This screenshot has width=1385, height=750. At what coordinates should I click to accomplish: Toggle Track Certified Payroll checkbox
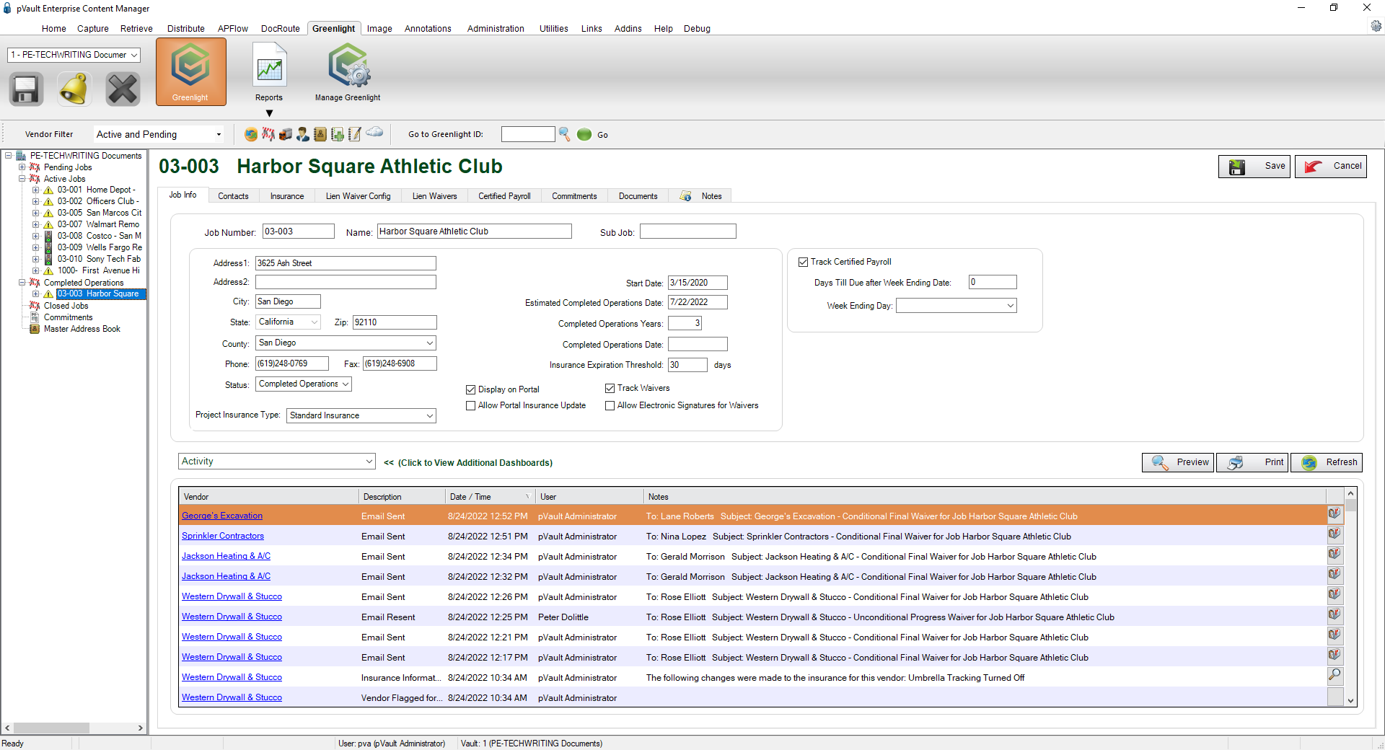tap(803, 262)
